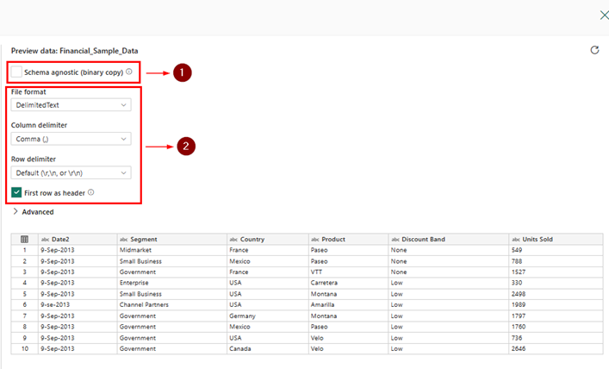Close the preview data panel
This screenshot has height=369, width=609.
[604, 16]
